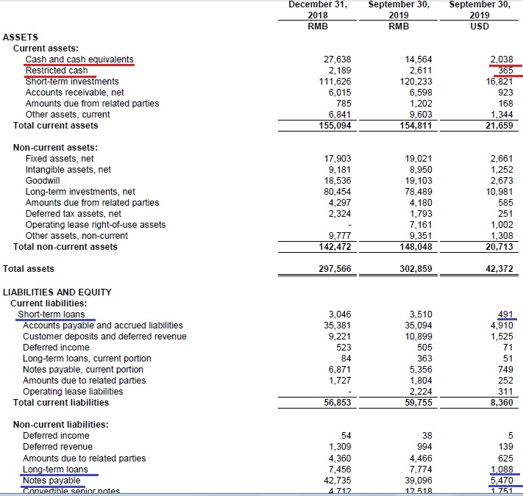Screen dimensions: 523x496
Task: Select the 21,659 USD total current assets
Action: [x=499, y=126]
